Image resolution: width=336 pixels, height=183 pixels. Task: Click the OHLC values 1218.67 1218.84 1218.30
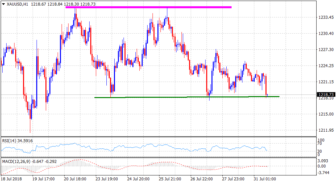[55, 4]
